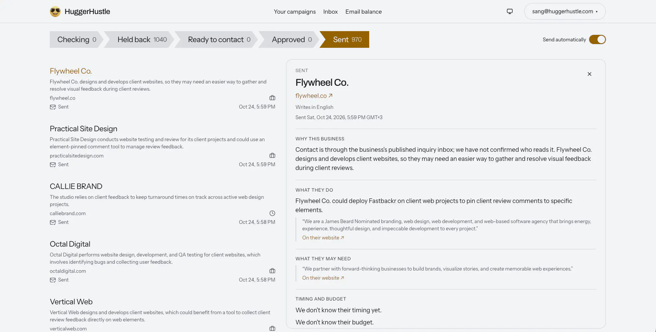Click the verticalweb.com domain text

click(x=68, y=329)
